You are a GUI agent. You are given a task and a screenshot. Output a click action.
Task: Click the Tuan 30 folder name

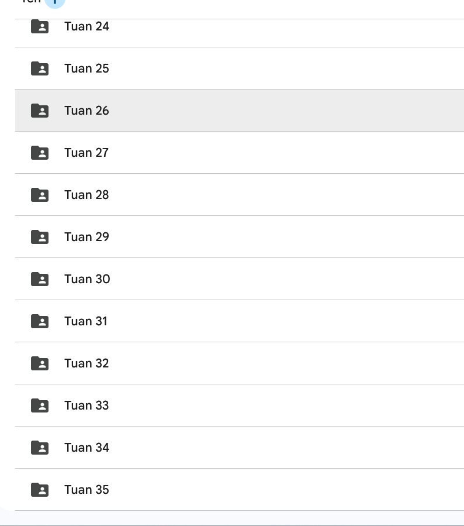click(87, 279)
